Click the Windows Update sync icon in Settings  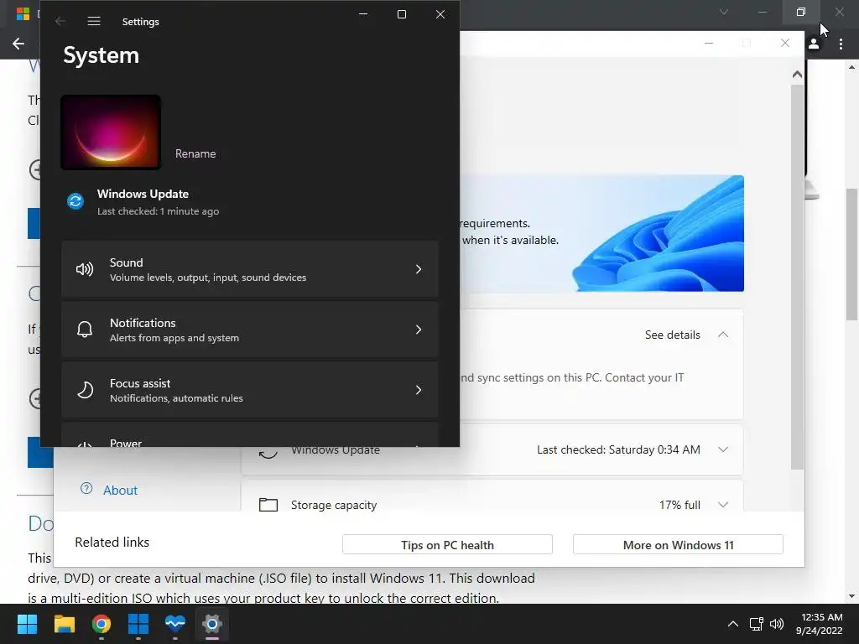(x=75, y=201)
